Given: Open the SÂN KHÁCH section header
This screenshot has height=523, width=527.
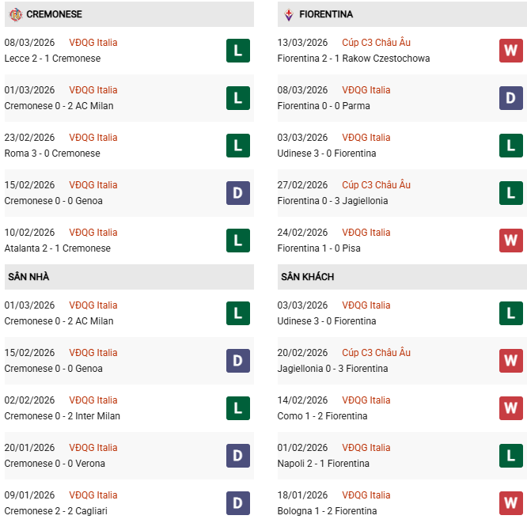Looking at the screenshot, I should [307, 277].
